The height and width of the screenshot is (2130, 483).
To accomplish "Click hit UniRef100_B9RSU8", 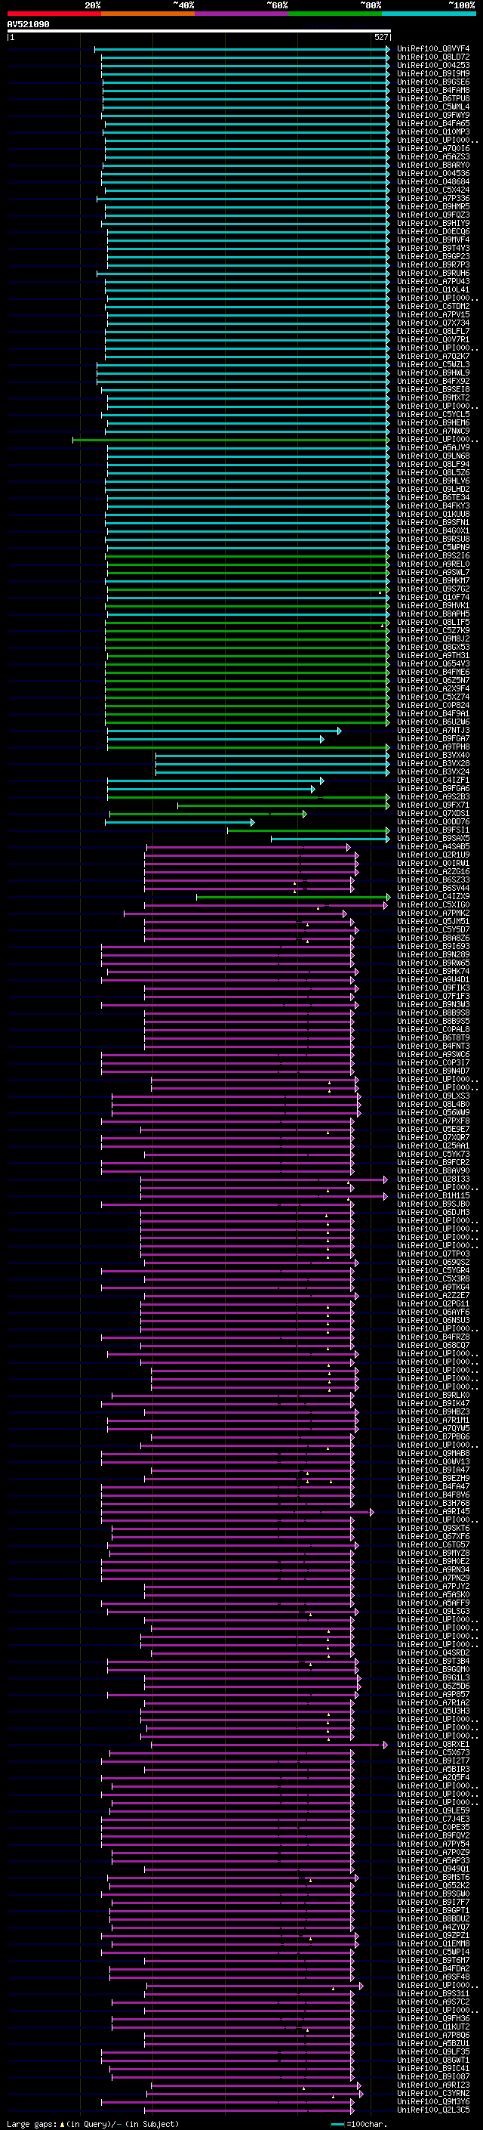I will pyautogui.click(x=432, y=539).
